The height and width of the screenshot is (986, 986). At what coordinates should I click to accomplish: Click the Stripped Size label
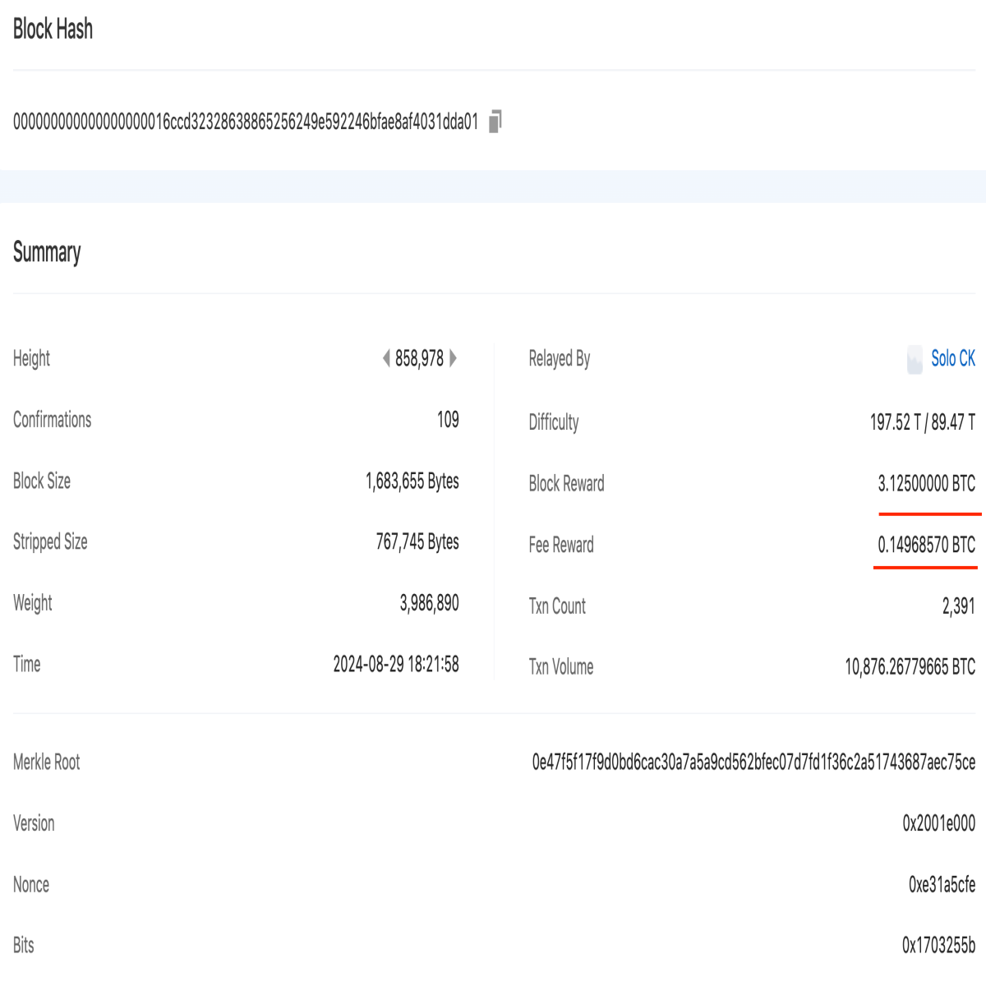pos(50,542)
